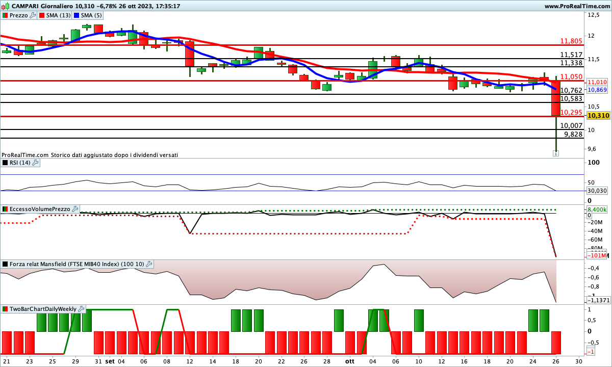
Task: Click the EccessoVolumePrezzo panel label
Action: 40,209
